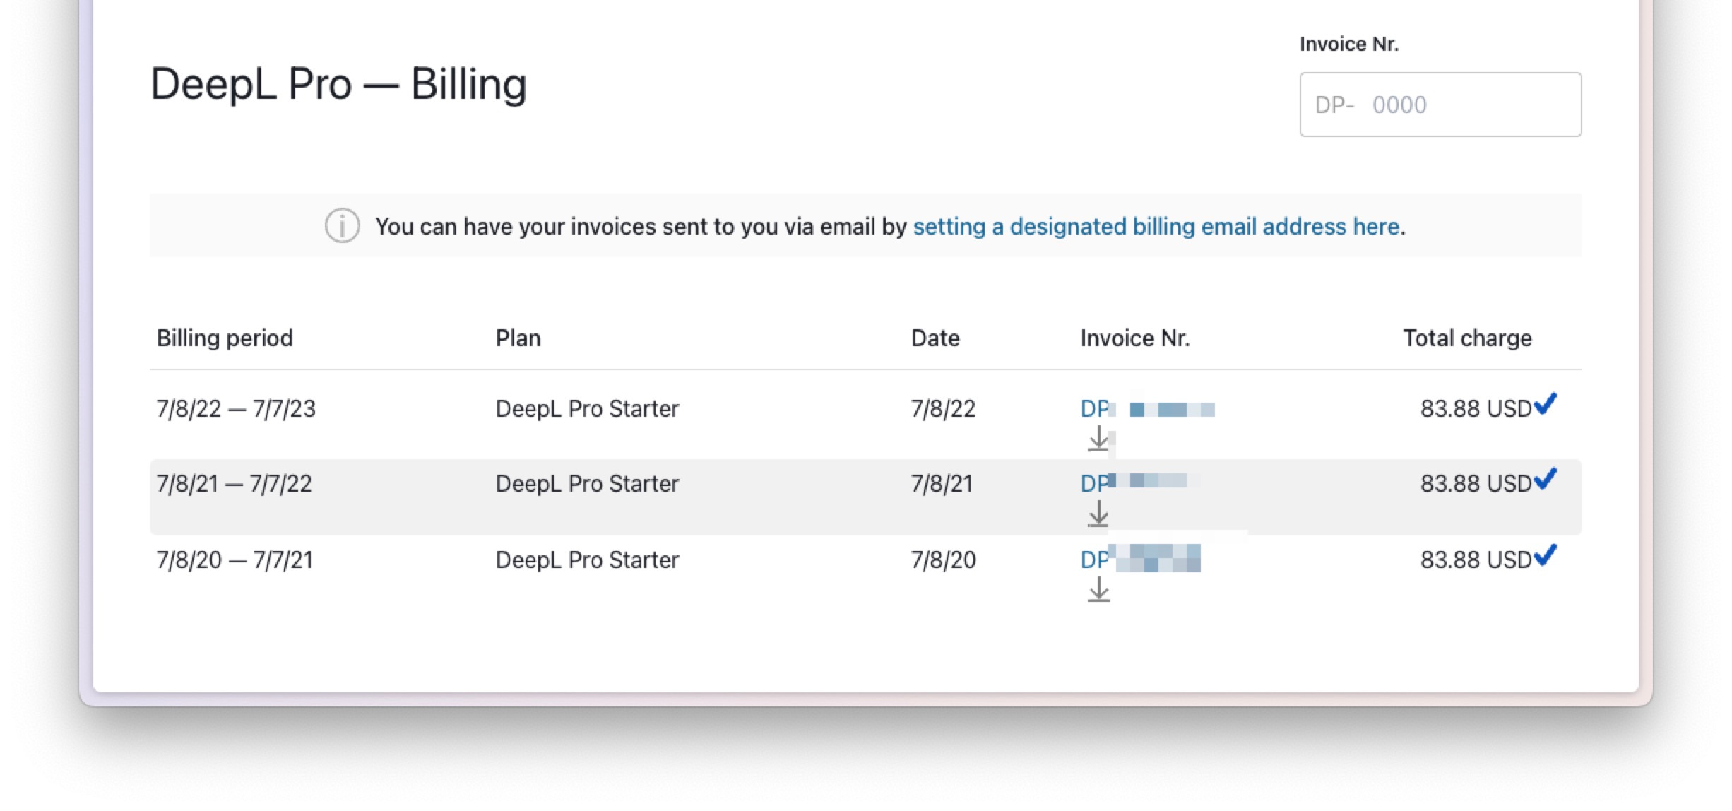
Task: Download the invoice dated 7/8/20
Action: coord(1098,589)
